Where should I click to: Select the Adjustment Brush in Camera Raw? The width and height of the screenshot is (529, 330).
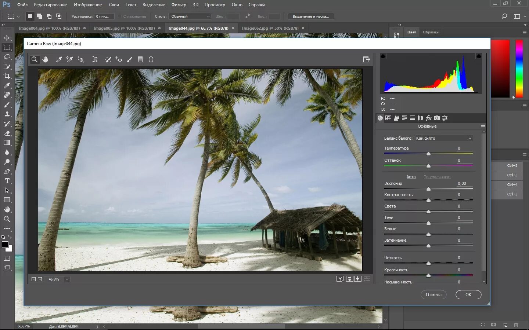[x=130, y=59]
